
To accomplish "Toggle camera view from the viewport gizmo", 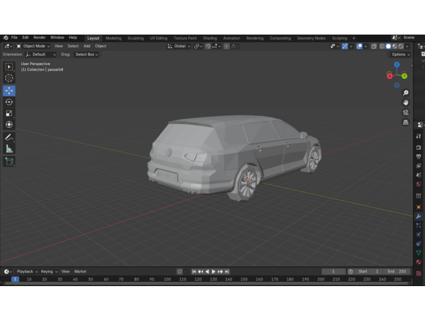I will click(405, 113).
